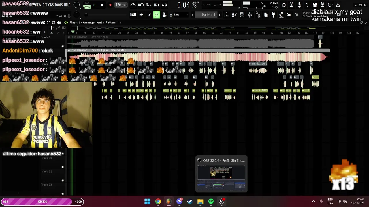The width and height of the screenshot is (369, 207).
Task: Click the export download icon
Action: (338, 5)
